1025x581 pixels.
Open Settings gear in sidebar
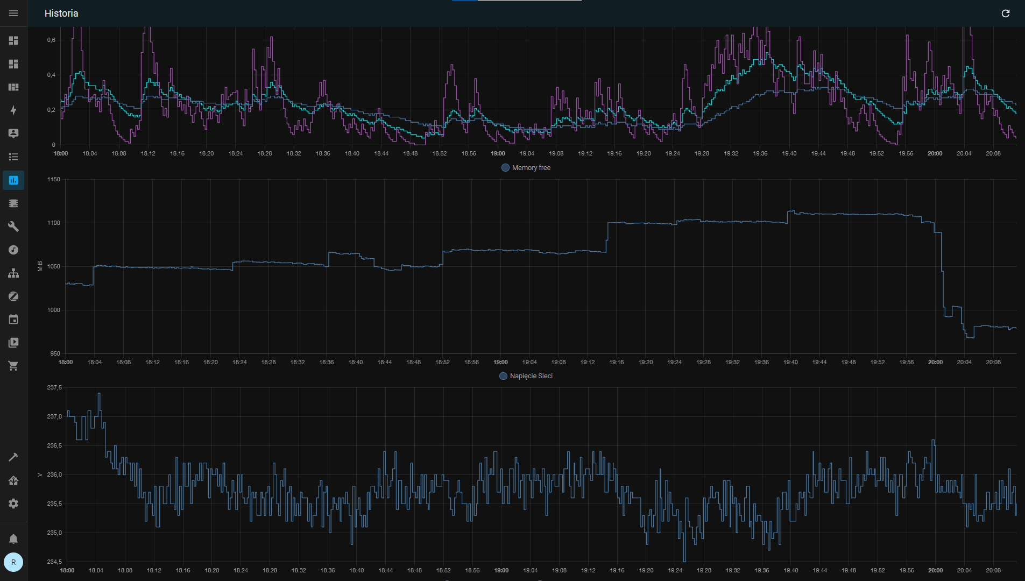(13, 504)
